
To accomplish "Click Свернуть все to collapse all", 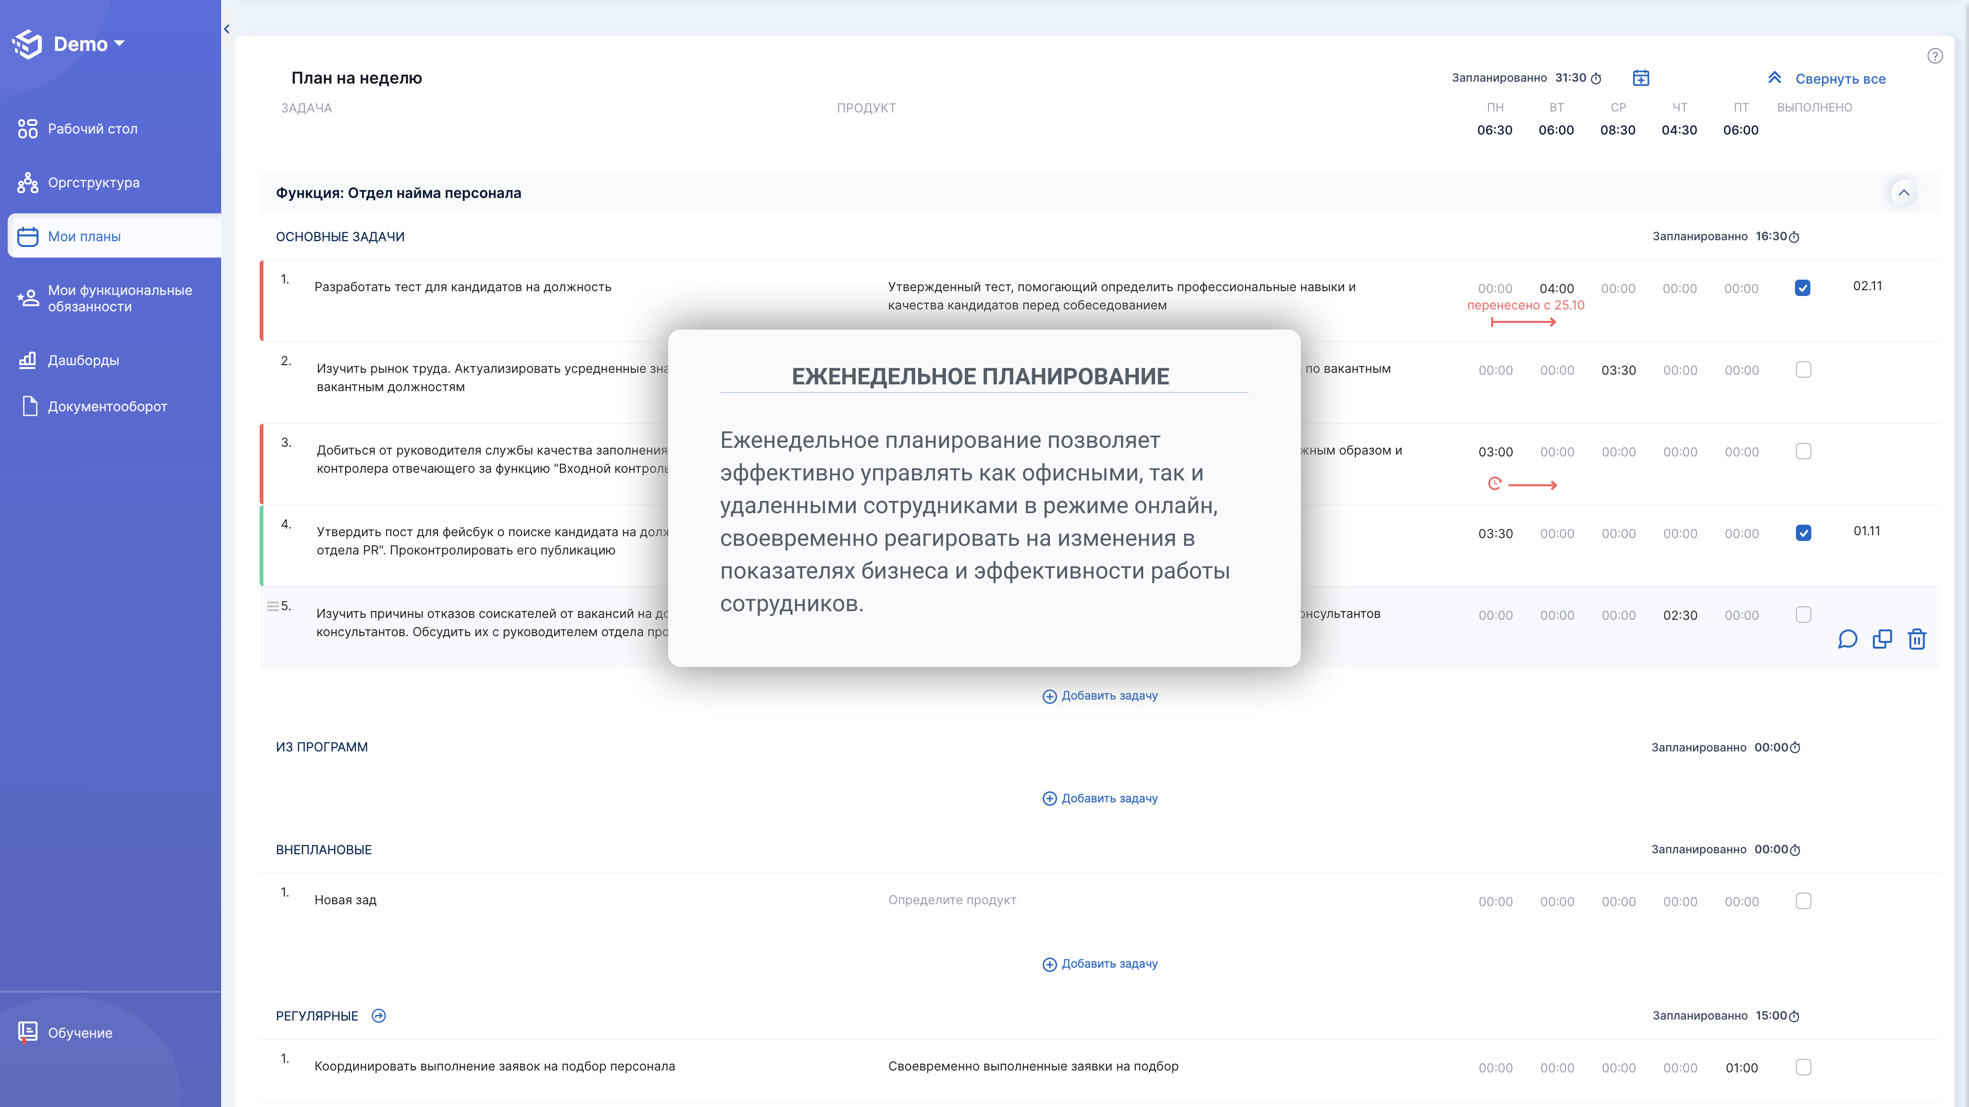I will (1840, 79).
